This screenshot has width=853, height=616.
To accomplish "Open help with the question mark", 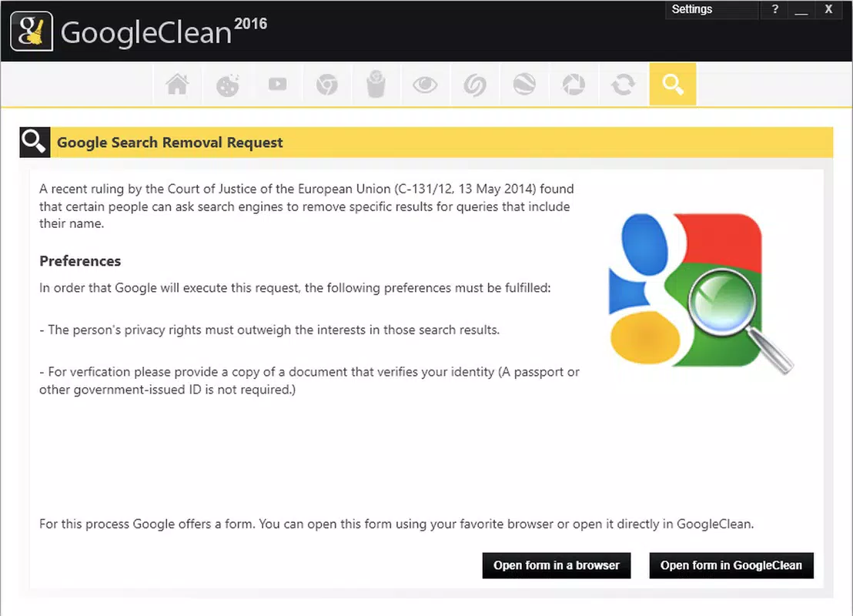I will click(774, 9).
